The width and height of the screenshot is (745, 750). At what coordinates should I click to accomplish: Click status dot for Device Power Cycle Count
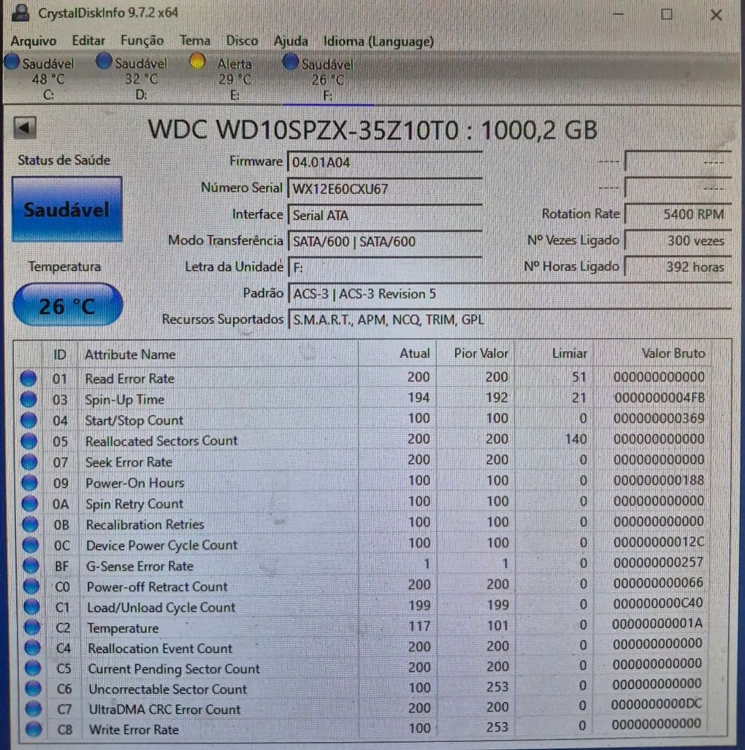(x=30, y=546)
